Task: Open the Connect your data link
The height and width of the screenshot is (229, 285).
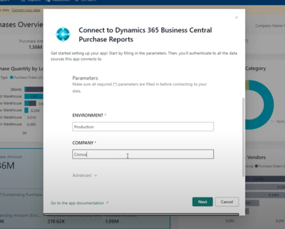Action: point(26,10)
